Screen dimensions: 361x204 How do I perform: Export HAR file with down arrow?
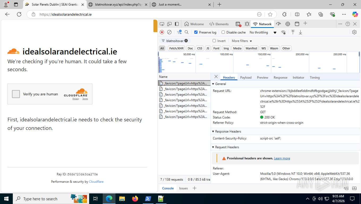point(300,32)
